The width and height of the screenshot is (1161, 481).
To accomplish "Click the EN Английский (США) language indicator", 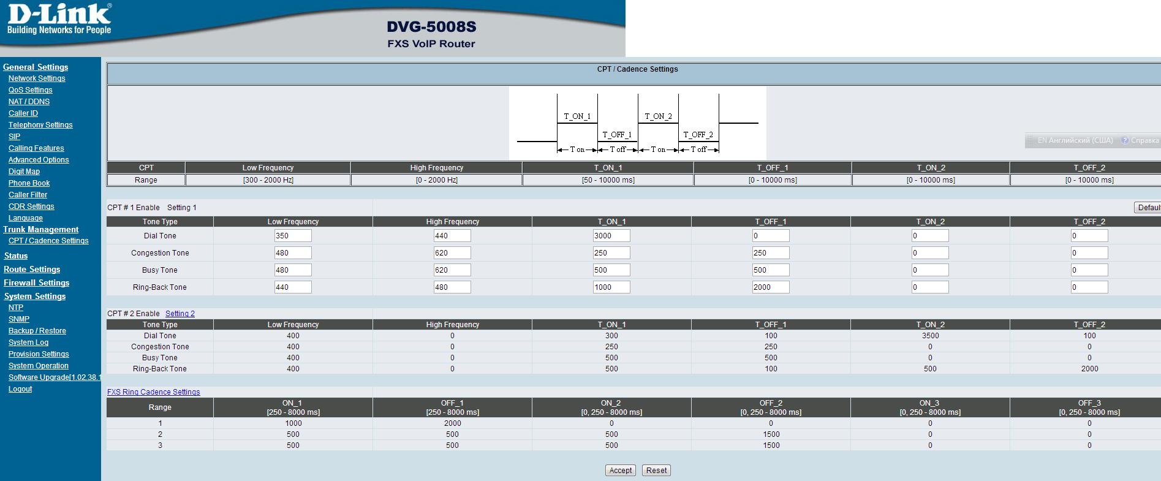I will click(x=1075, y=140).
